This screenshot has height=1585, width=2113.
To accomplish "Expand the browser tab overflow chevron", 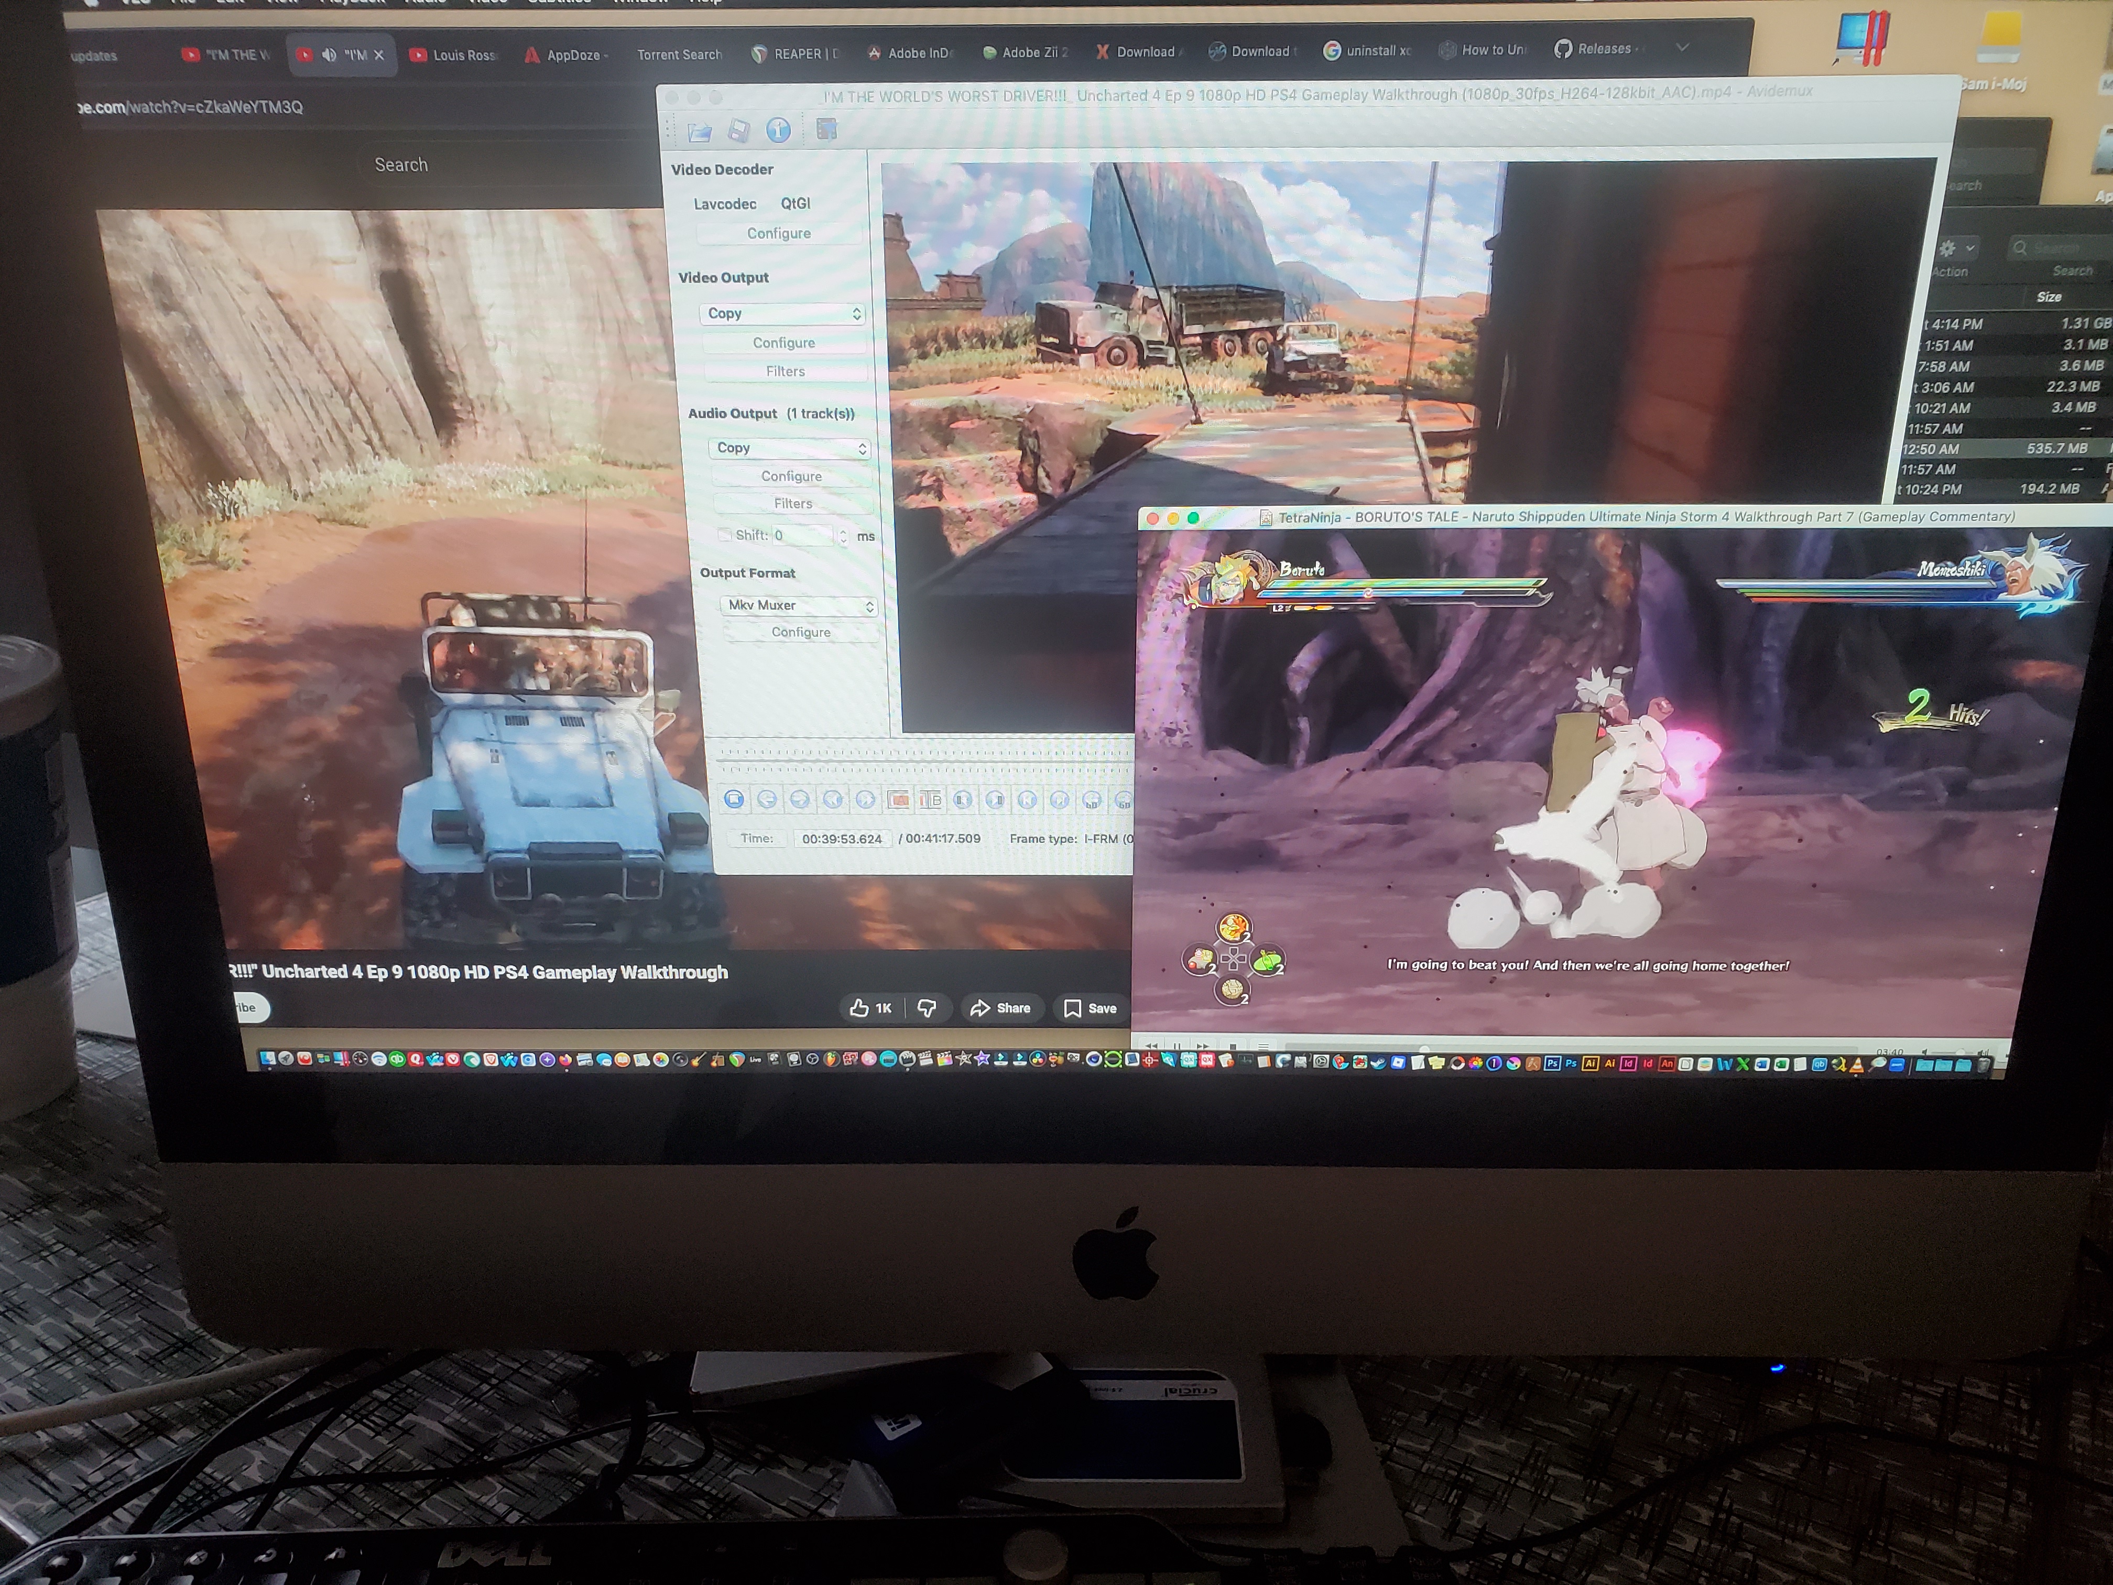I will (x=1682, y=47).
